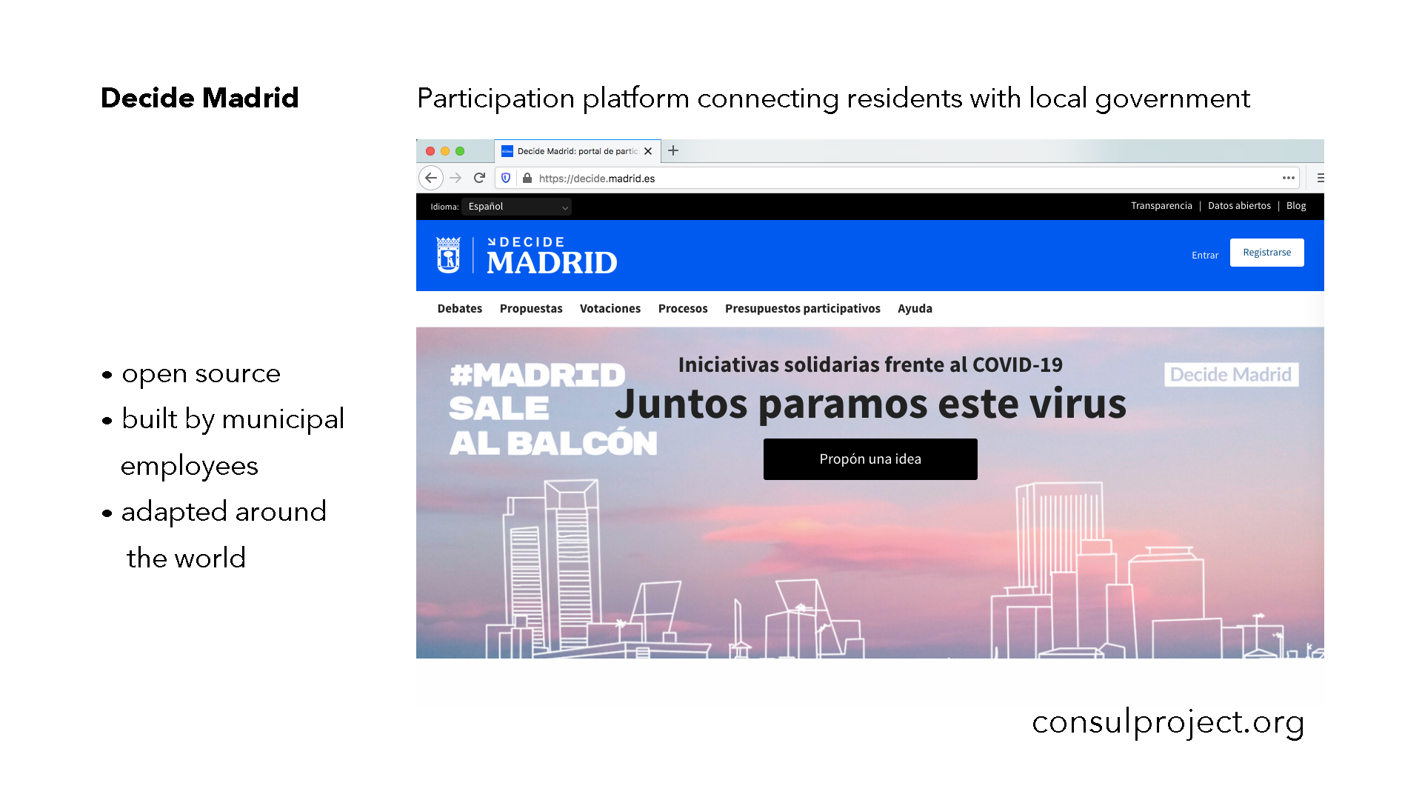Click the Entrar login link
This screenshot has width=1422, height=800.
[x=1204, y=255]
